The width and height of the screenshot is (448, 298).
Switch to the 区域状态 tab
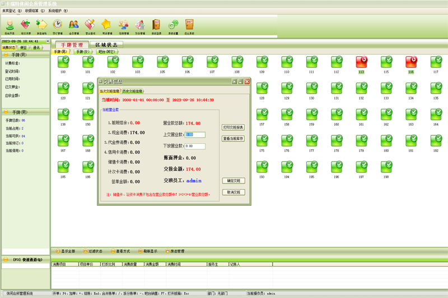pyautogui.click(x=106, y=45)
